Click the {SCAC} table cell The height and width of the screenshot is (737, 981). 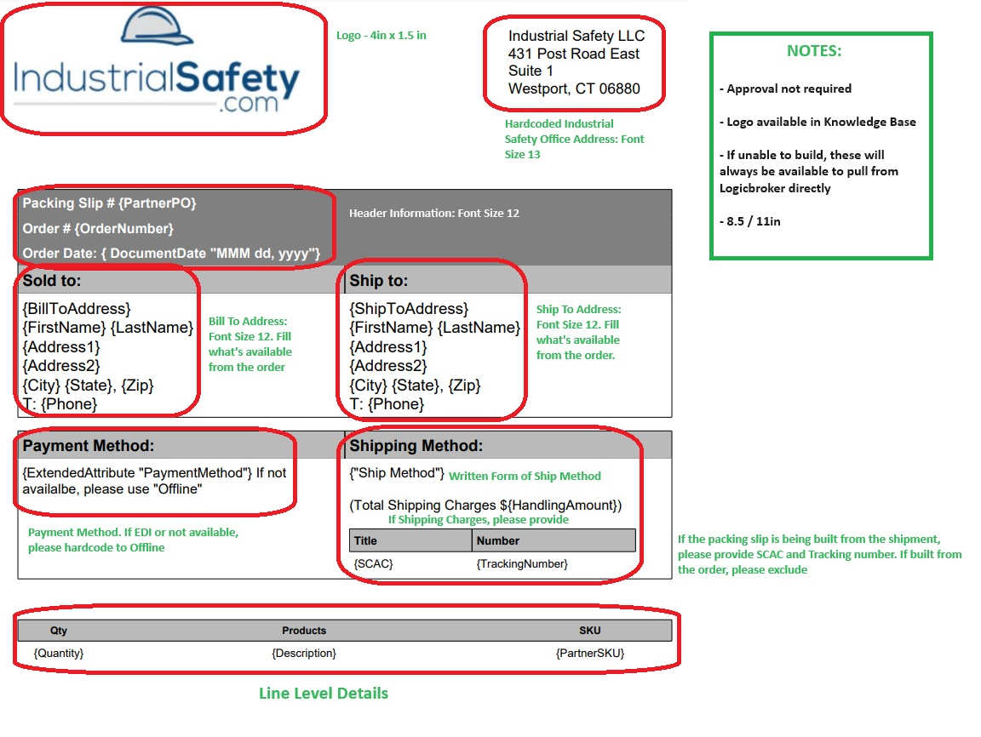coord(374,563)
